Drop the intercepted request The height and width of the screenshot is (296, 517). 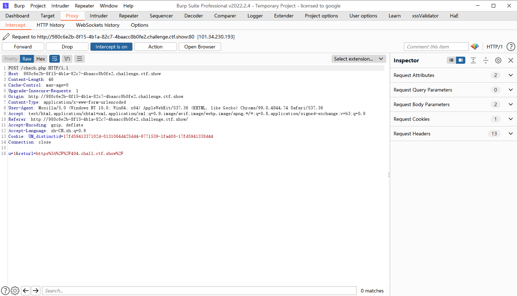click(x=67, y=47)
